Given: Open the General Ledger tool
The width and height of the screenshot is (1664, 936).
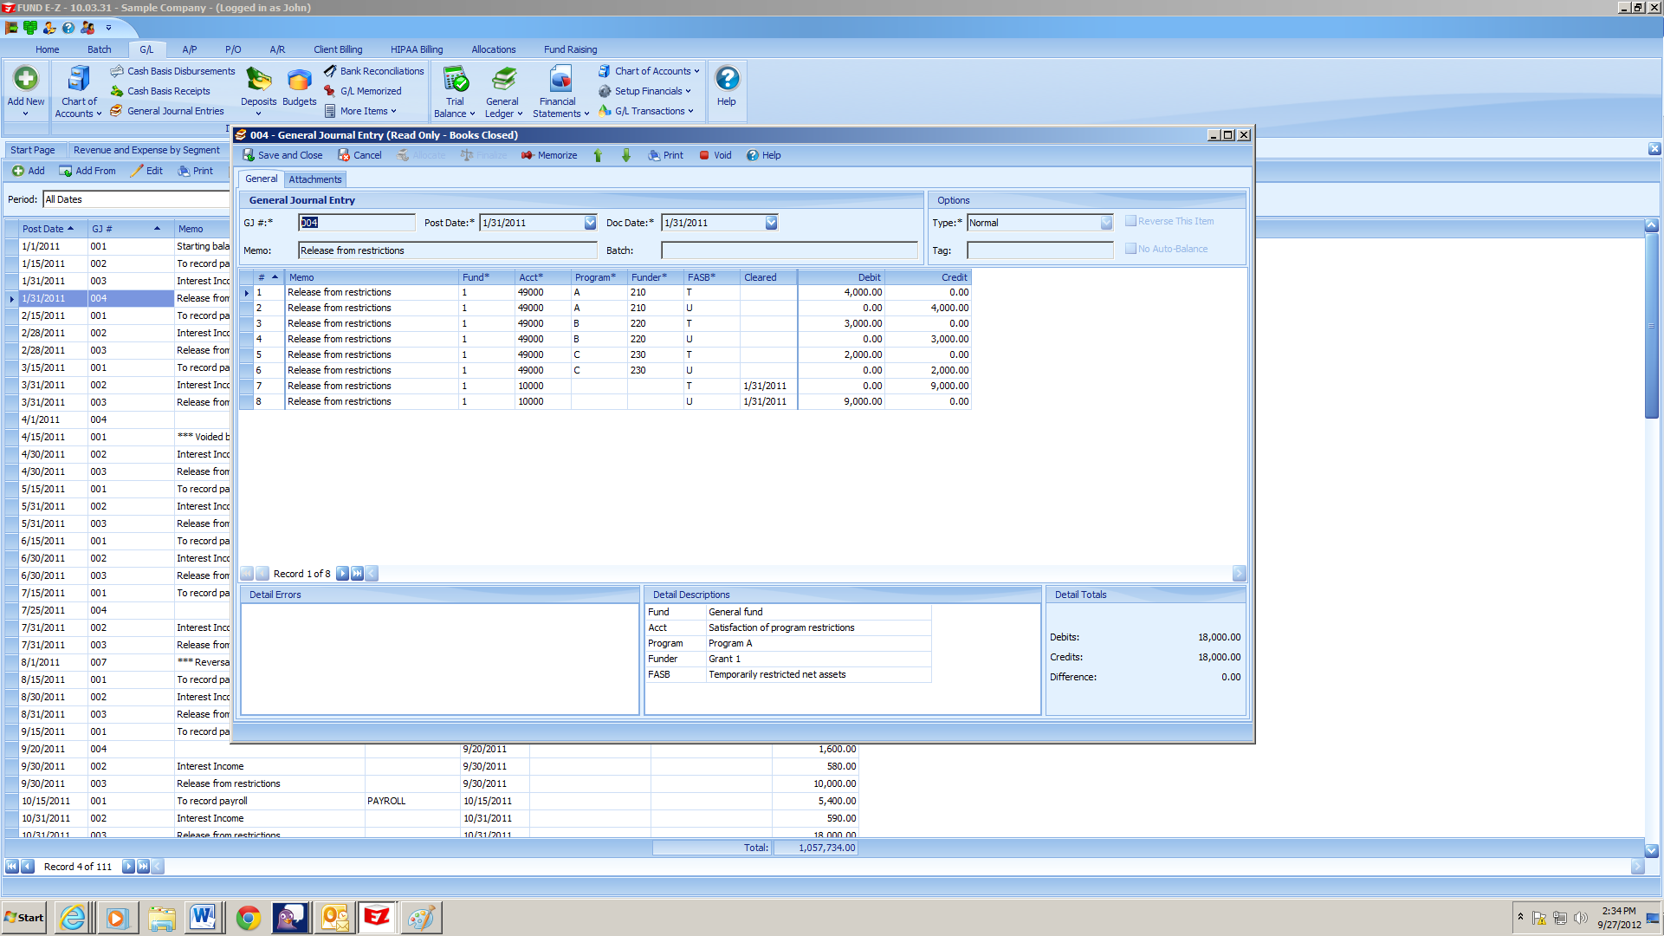Looking at the screenshot, I should (502, 91).
